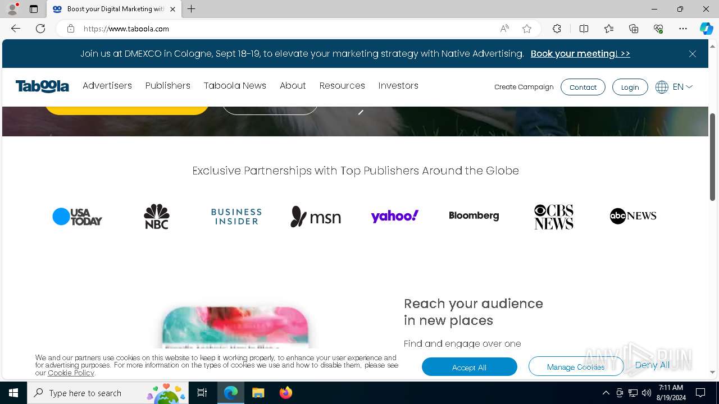This screenshot has width=719, height=404.
Task: Open Task View on the taskbar
Action: (203, 393)
